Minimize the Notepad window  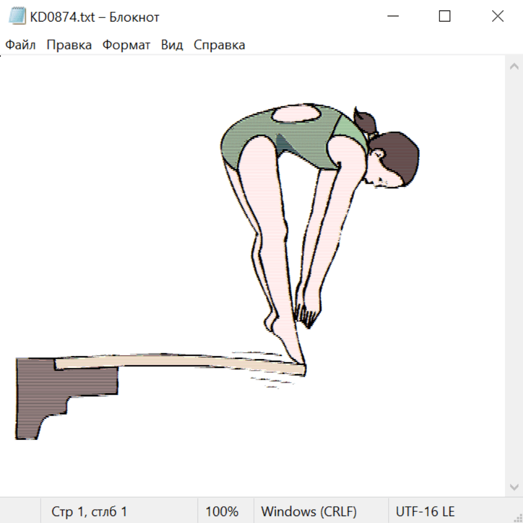(392, 17)
